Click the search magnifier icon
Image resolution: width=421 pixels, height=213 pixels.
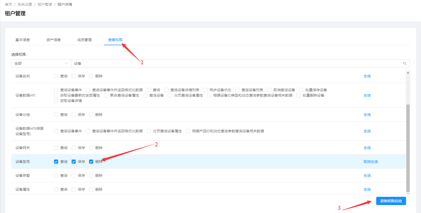[x=405, y=63]
